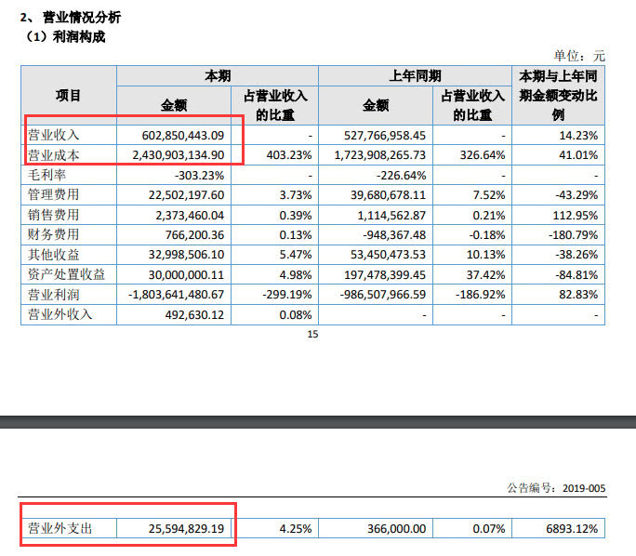Image resolution: width=636 pixels, height=556 pixels.
Task: Click the 5.47% cell
Action: [296, 255]
